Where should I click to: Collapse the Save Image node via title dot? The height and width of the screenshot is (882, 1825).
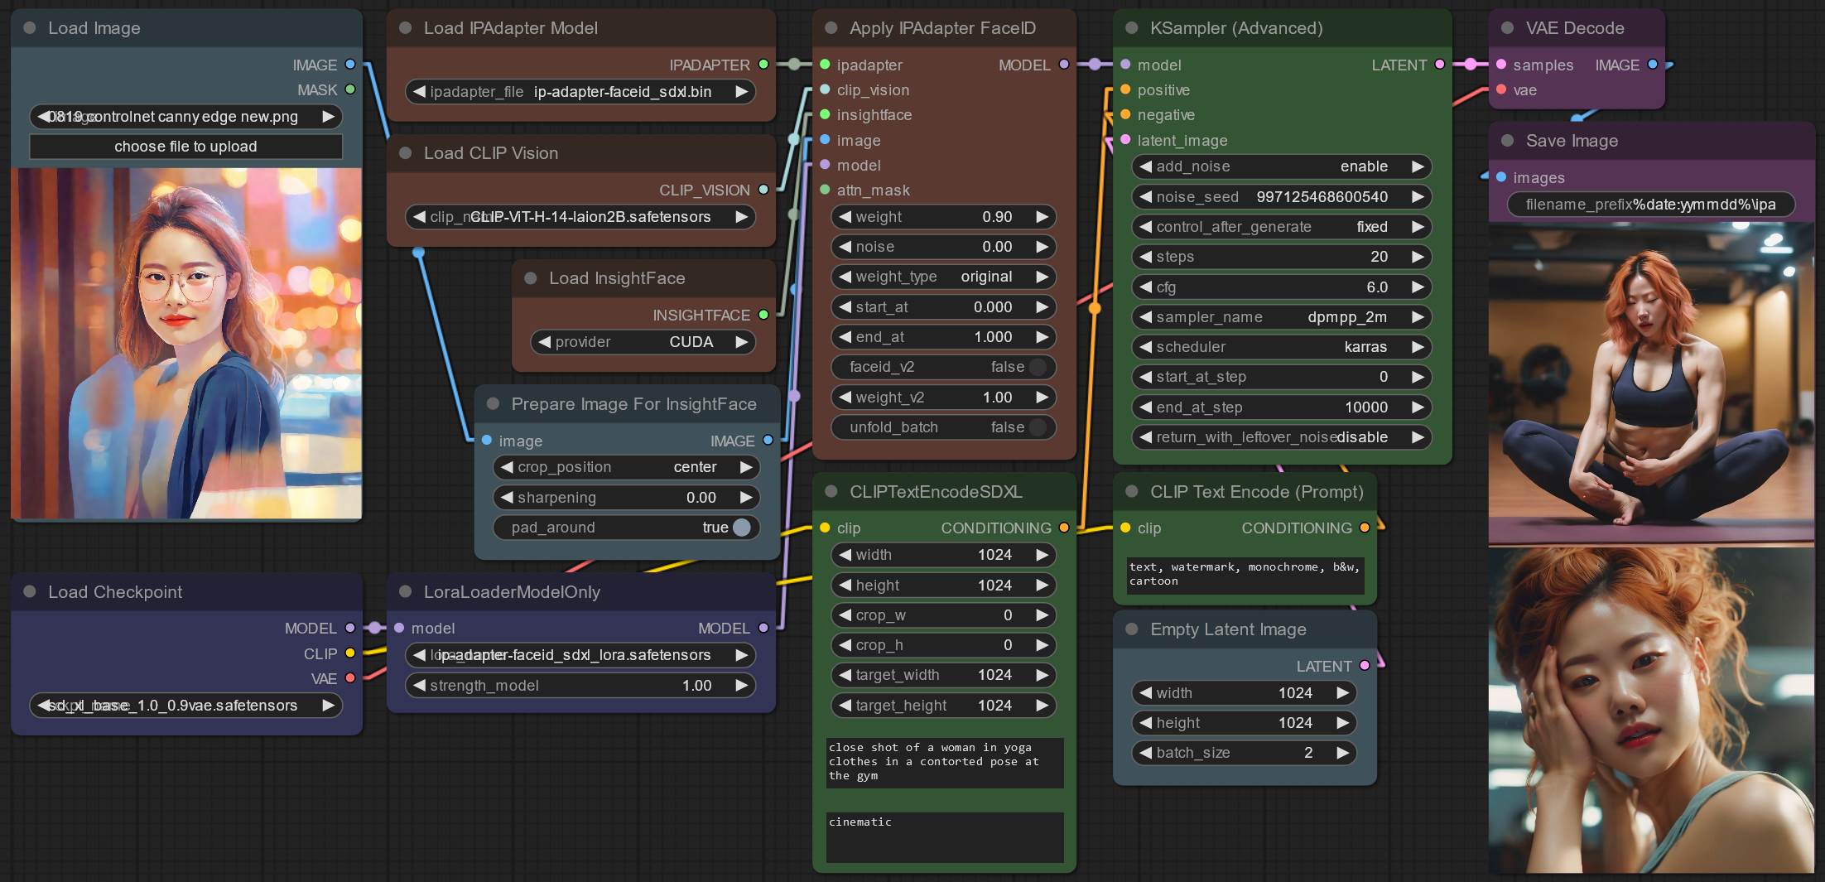[1508, 141]
